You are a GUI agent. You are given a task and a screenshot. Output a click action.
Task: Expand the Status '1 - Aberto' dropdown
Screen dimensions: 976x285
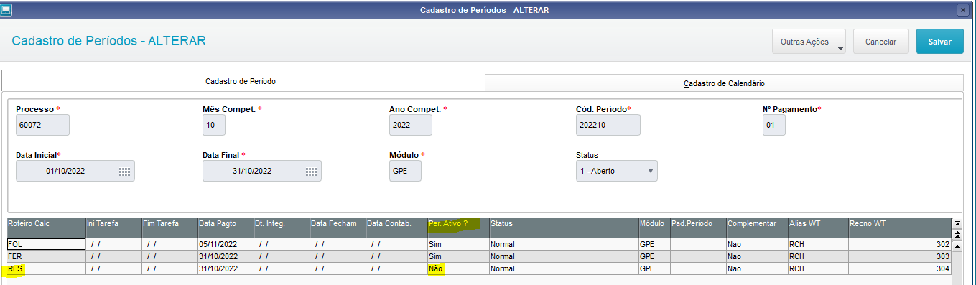tap(649, 171)
